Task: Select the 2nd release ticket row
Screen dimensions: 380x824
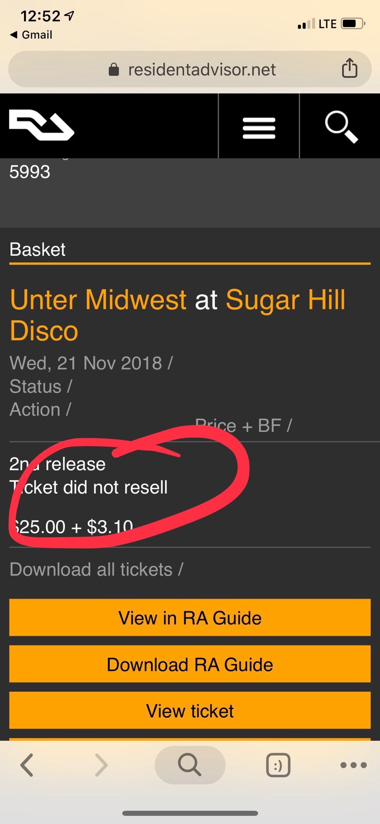Action: click(190, 494)
